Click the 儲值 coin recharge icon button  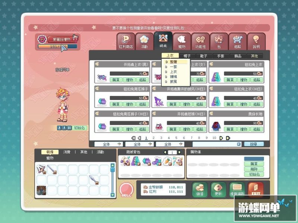click(200, 190)
